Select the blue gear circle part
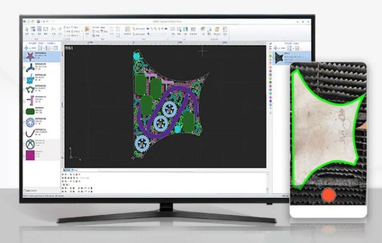The height and width of the screenshot is (243, 382). tap(30, 123)
